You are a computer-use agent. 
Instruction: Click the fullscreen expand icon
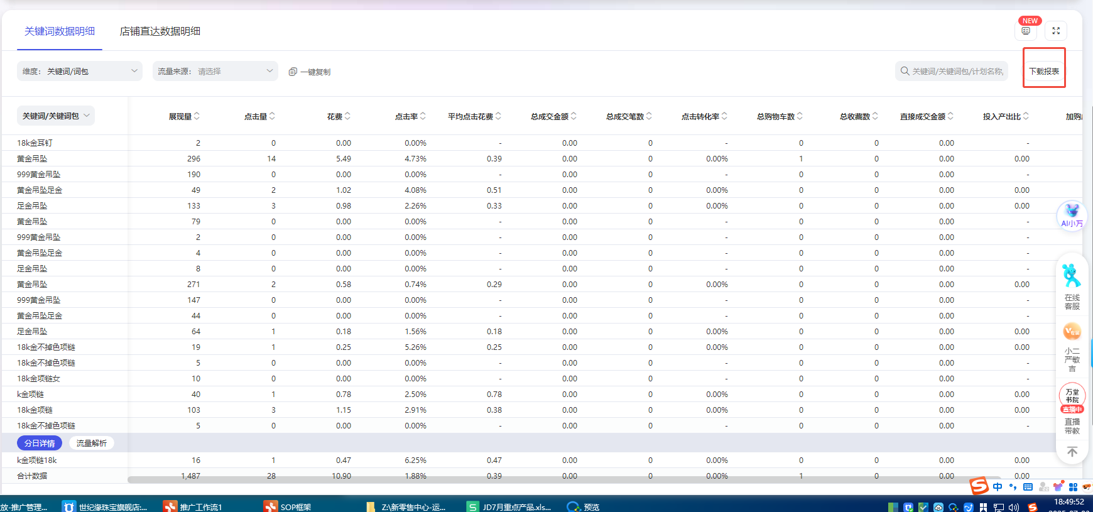coord(1056,31)
